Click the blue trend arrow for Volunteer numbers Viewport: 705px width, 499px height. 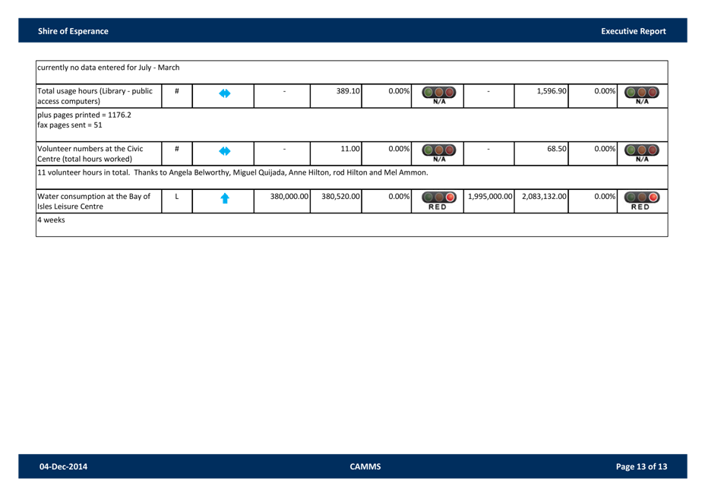click(x=224, y=152)
